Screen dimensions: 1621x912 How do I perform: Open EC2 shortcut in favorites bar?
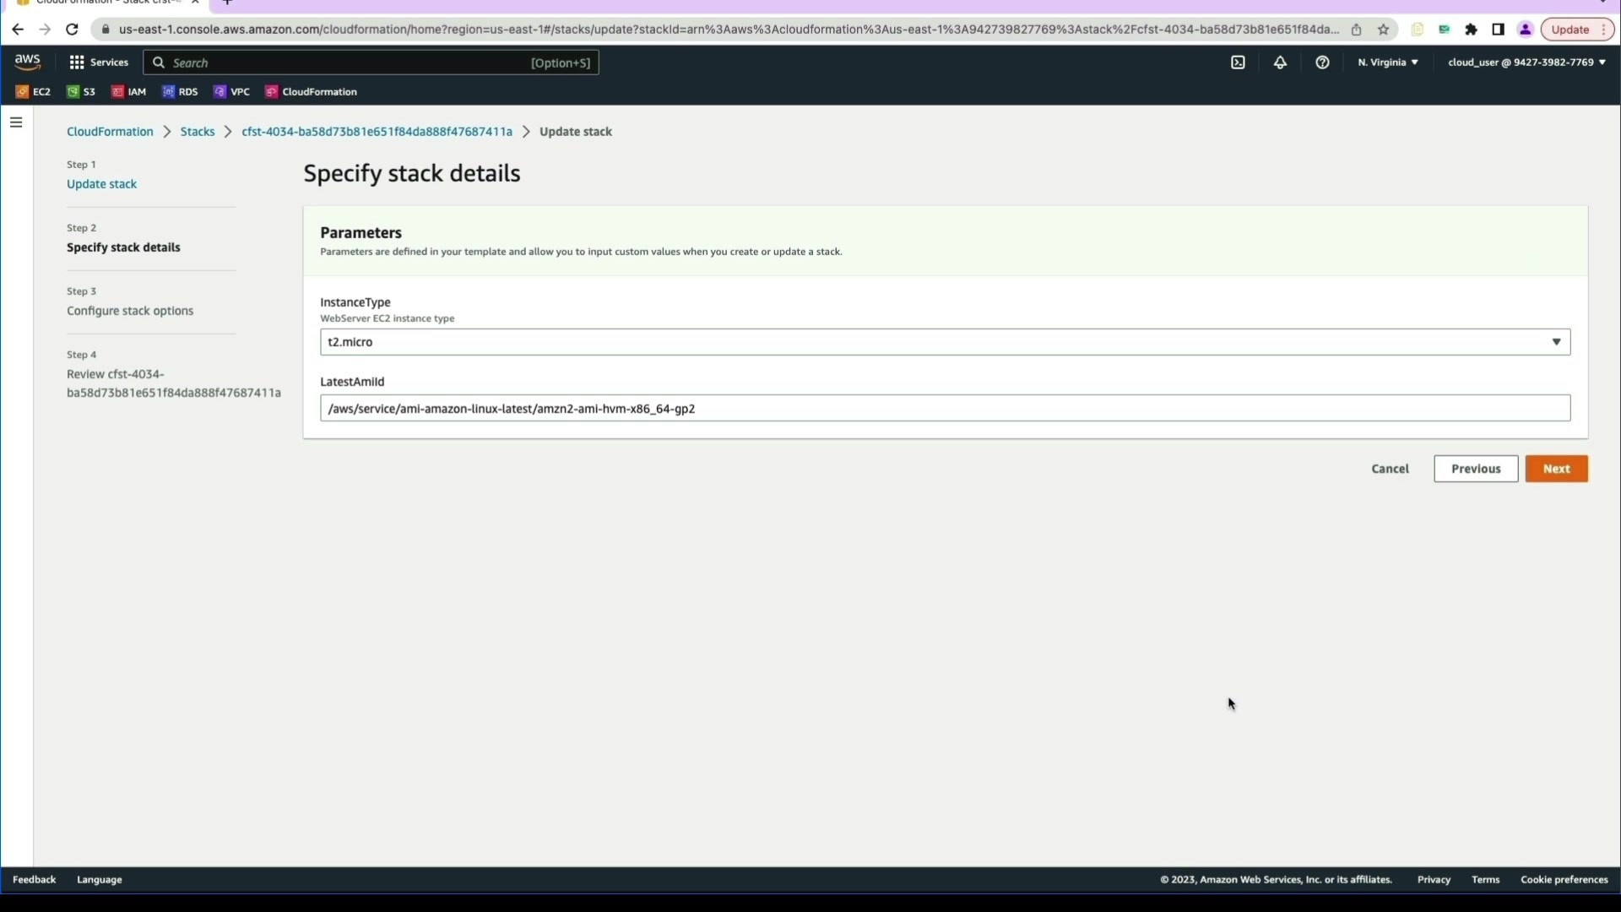point(34,92)
